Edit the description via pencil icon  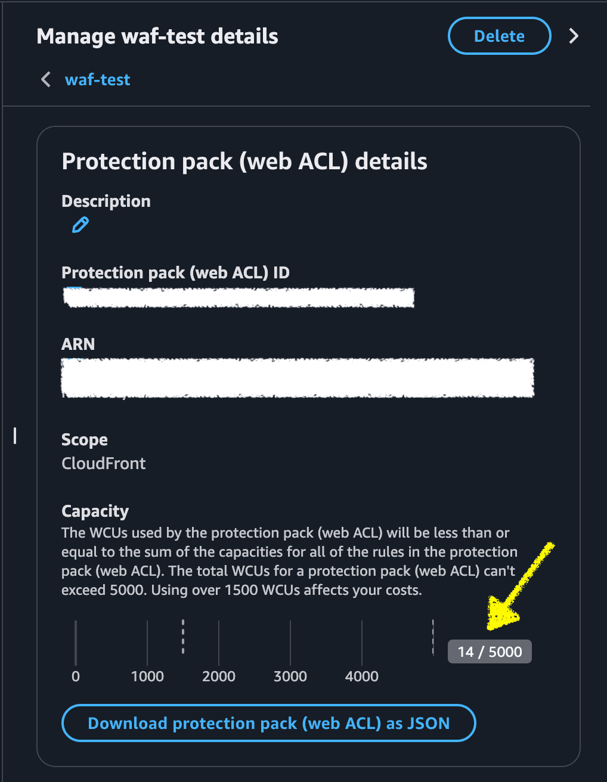[80, 225]
